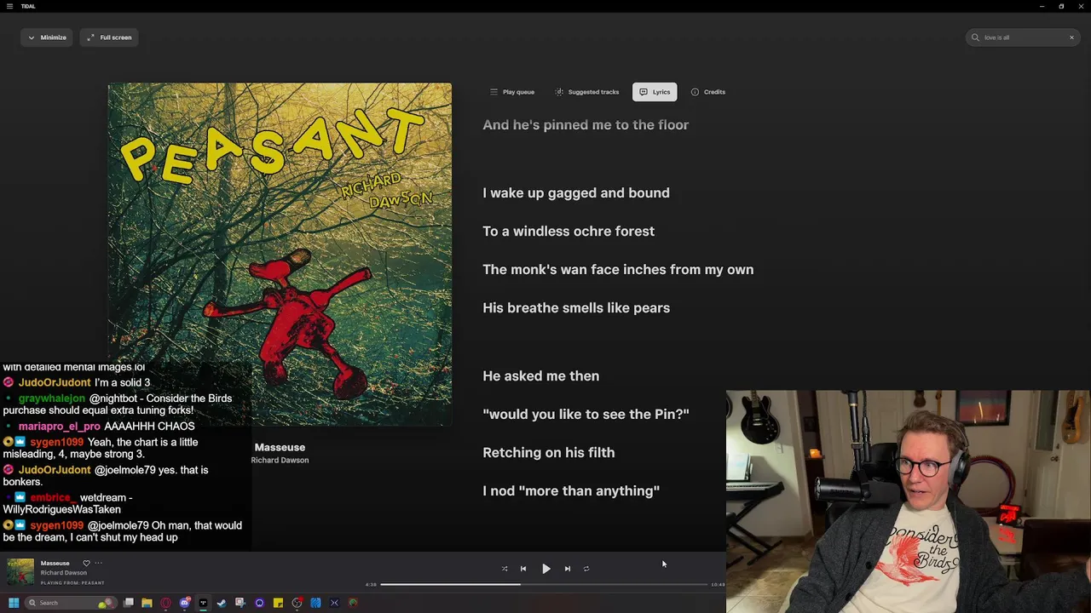Viewport: 1091px width, 613px height.
Task: Click the Play queue list icon
Action: (x=494, y=92)
